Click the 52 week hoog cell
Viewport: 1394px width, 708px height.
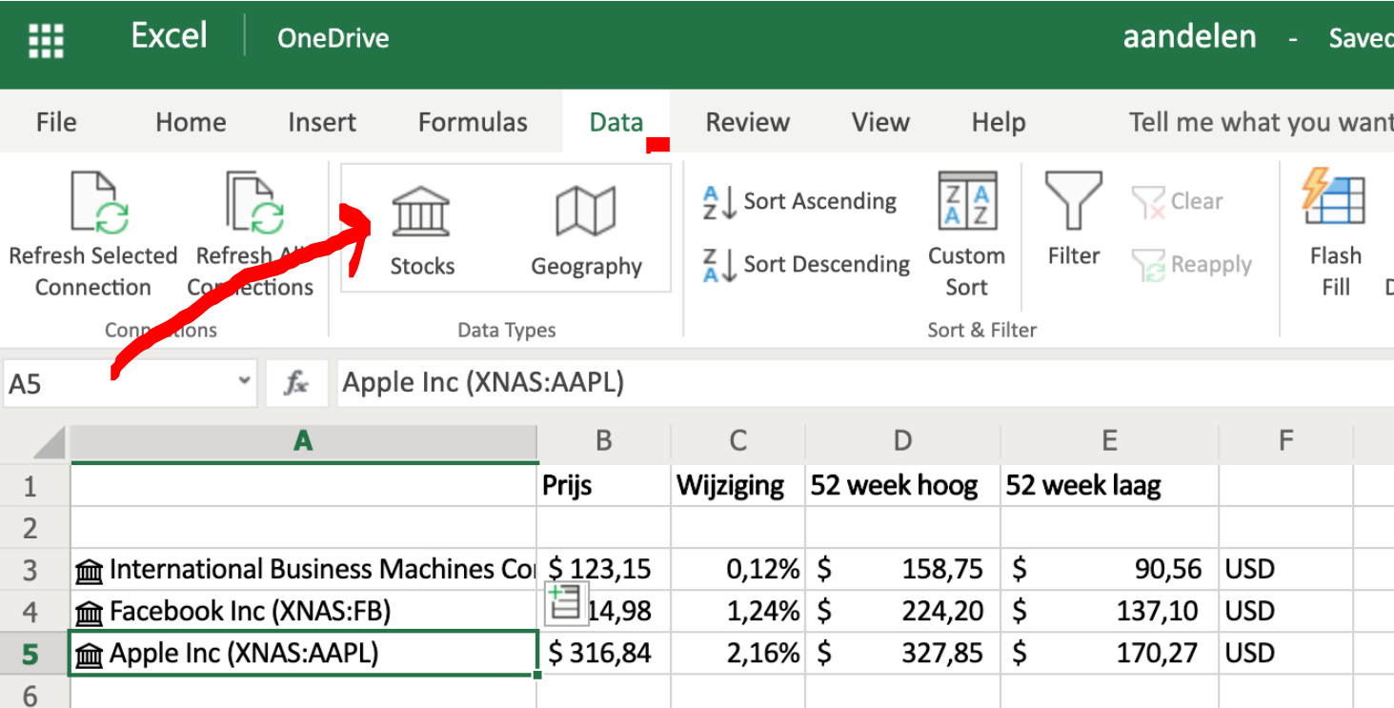pyautogui.click(x=902, y=486)
